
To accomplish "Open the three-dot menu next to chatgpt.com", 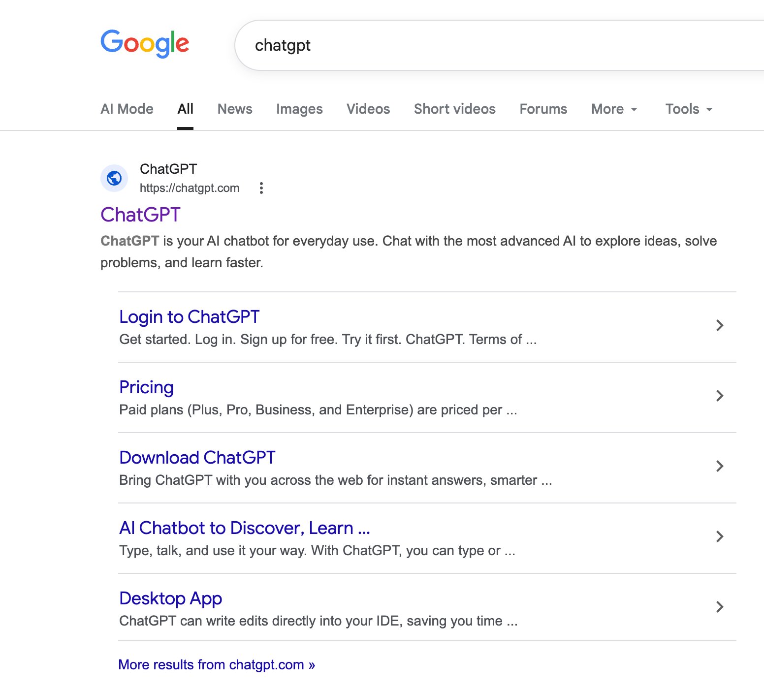I will tap(261, 188).
